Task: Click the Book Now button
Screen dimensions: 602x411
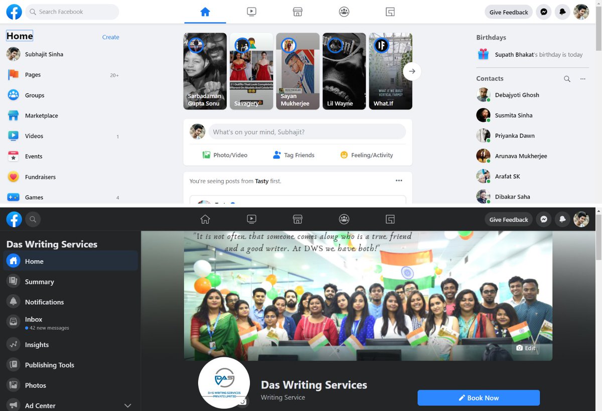Action: [479, 398]
